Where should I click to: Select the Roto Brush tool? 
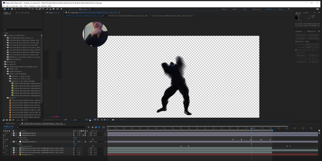point(58,9)
